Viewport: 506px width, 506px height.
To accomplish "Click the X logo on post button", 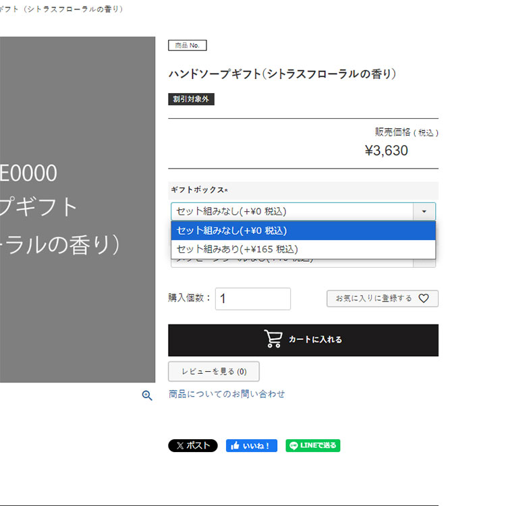I will pos(180,446).
